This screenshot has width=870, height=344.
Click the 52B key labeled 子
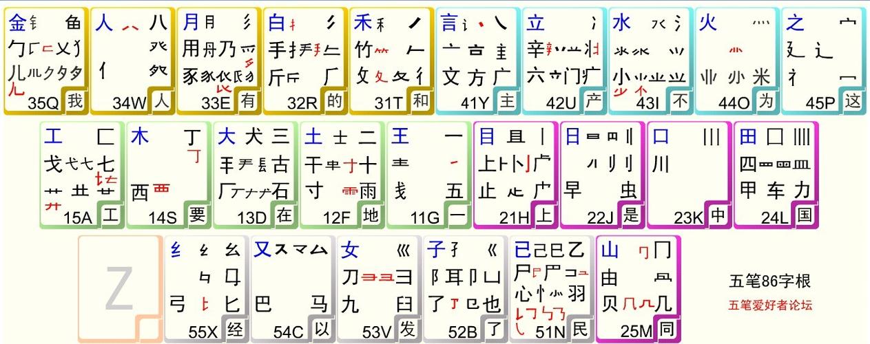pyautogui.click(x=466, y=289)
